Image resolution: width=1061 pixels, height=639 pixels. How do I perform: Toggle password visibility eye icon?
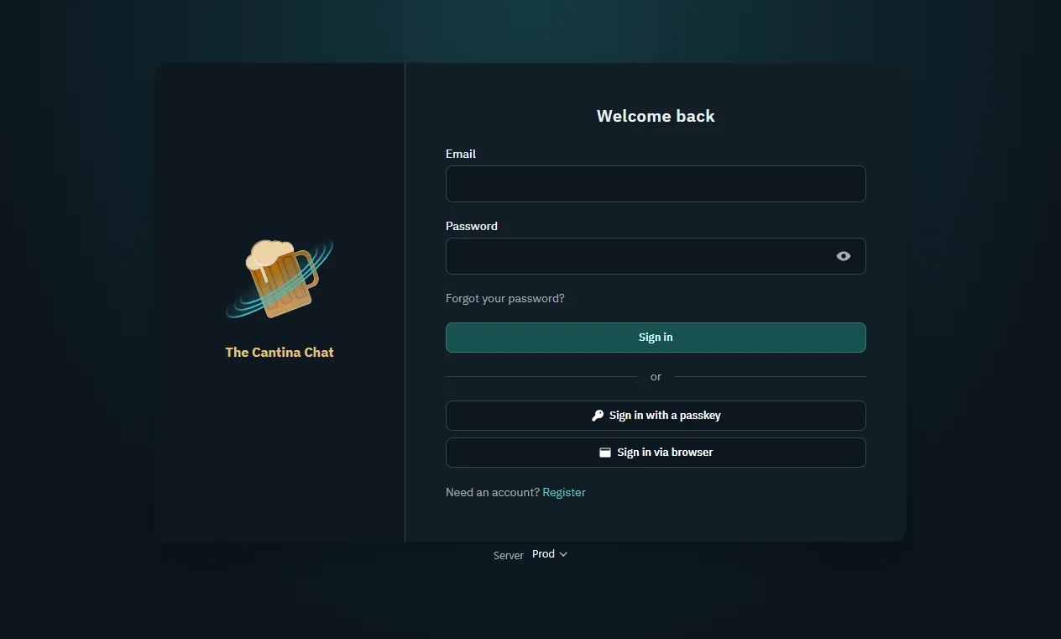click(x=844, y=256)
